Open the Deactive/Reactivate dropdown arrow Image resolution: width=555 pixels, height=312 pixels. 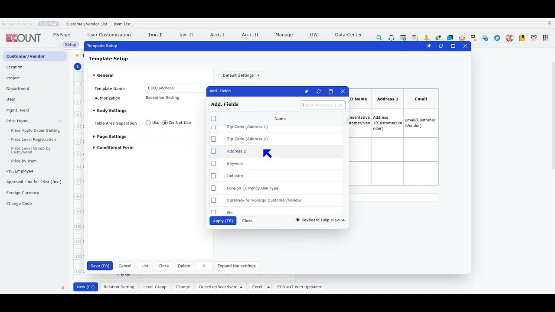click(x=241, y=287)
